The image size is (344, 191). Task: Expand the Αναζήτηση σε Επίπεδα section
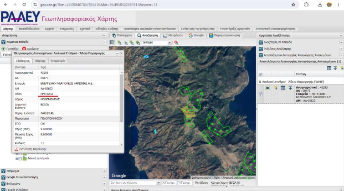click(x=341, y=42)
